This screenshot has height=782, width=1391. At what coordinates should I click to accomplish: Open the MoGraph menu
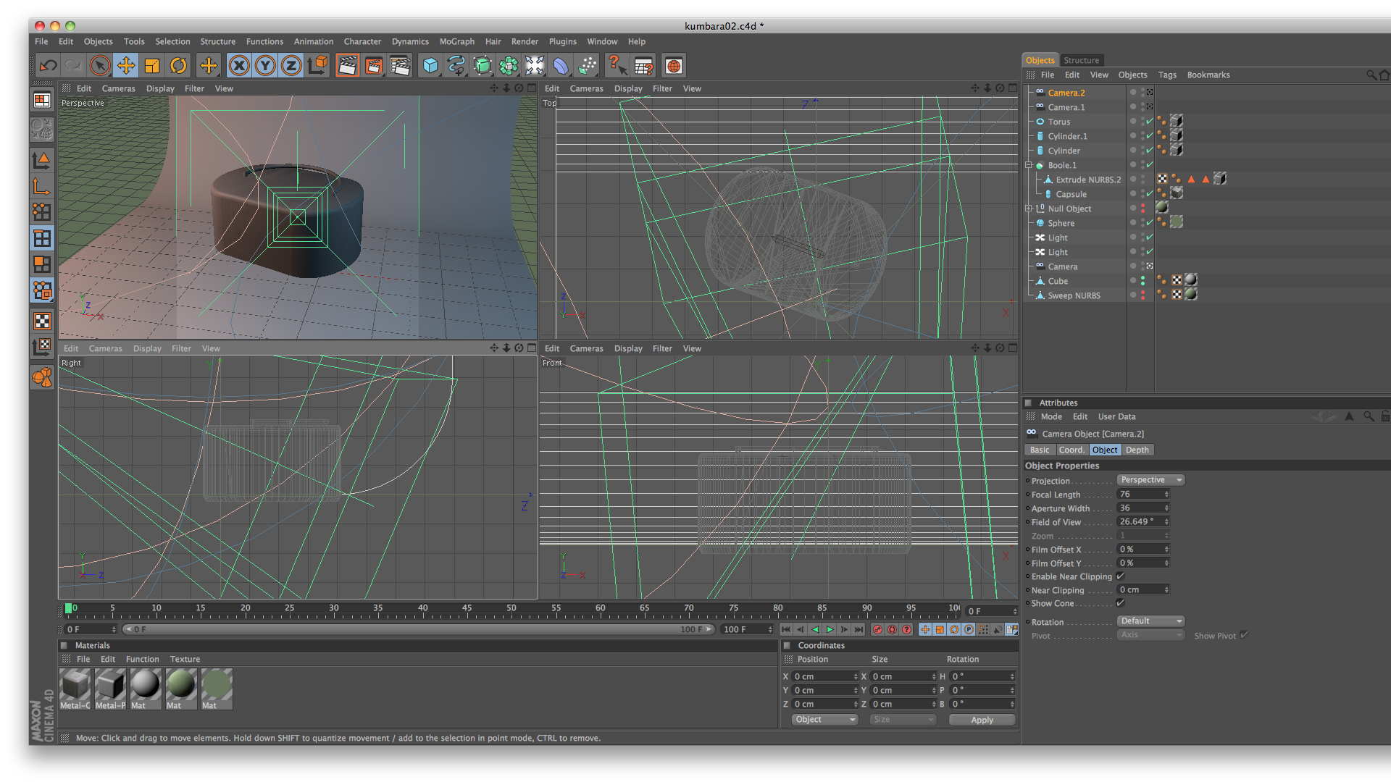click(456, 41)
